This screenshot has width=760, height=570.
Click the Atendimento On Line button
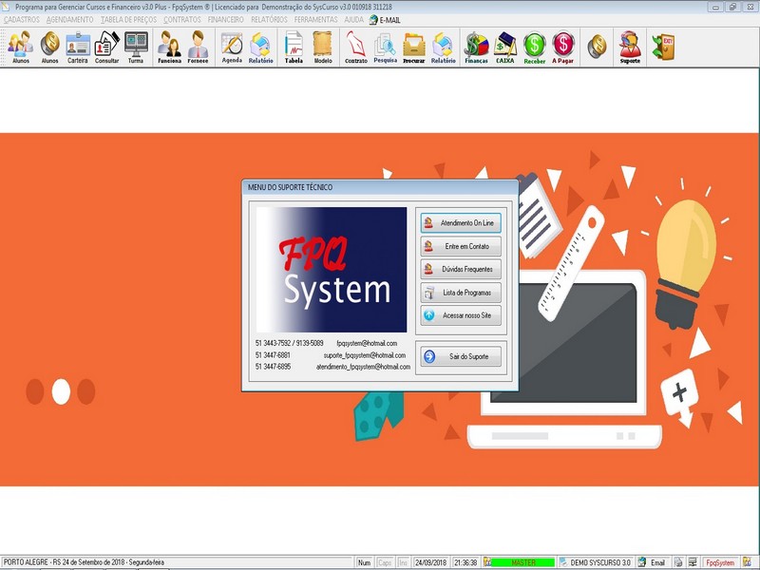coord(461,223)
